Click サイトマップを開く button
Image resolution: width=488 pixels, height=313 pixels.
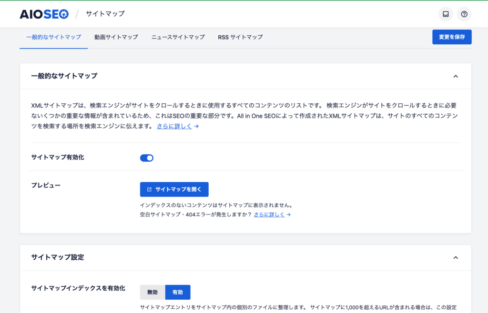(x=174, y=189)
